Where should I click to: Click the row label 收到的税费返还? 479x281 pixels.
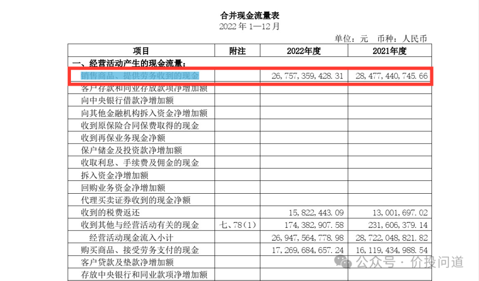110,212
